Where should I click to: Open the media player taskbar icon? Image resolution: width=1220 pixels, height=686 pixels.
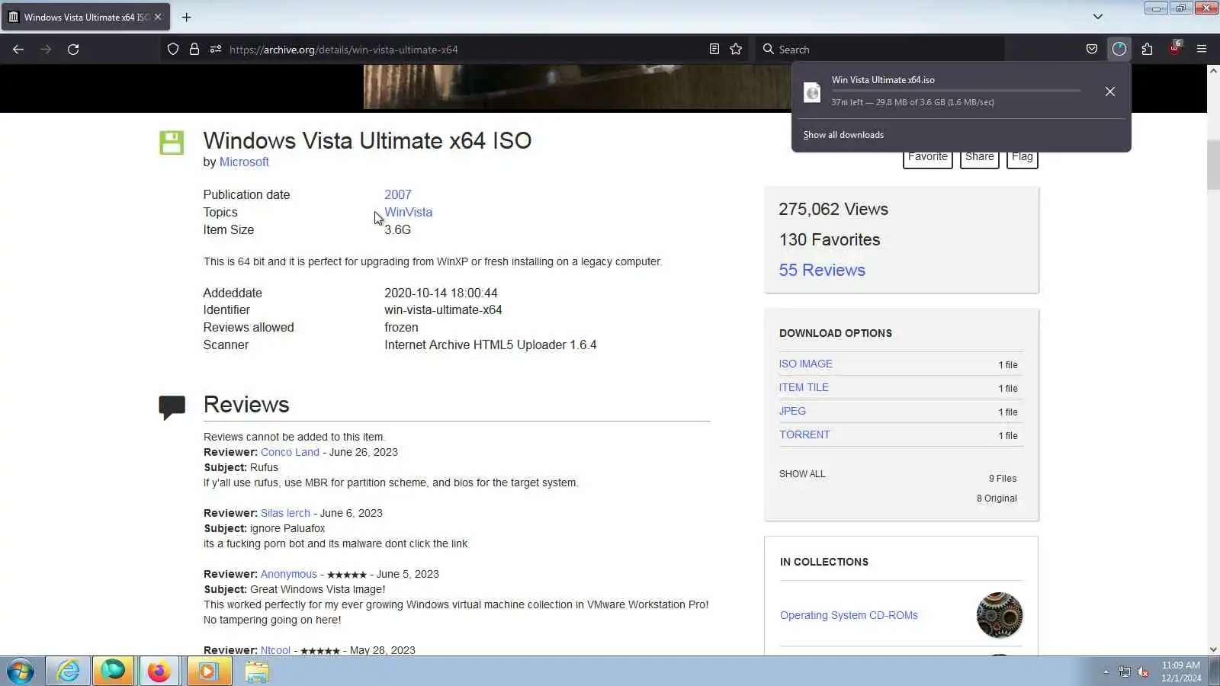(x=208, y=672)
